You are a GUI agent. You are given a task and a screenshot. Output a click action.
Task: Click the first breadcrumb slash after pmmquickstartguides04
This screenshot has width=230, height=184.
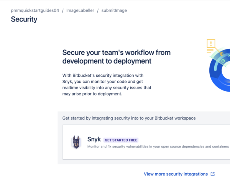pyautogui.click(x=63, y=10)
